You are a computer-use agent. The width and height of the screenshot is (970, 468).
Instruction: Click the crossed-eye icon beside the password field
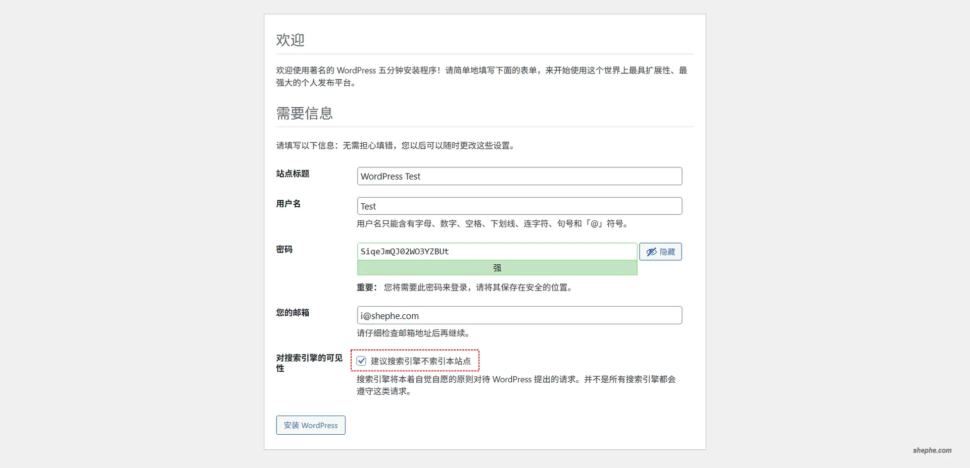pos(651,252)
